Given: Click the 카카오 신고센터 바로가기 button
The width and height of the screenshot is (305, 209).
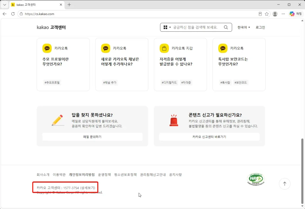Looking at the screenshot, I should click(x=209, y=137).
